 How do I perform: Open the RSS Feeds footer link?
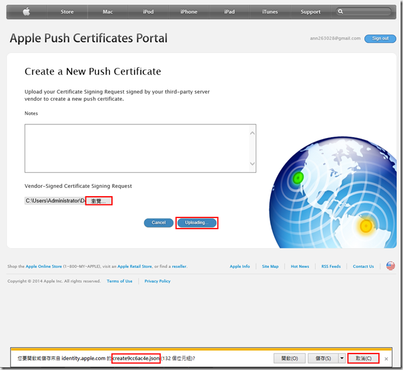(331, 266)
